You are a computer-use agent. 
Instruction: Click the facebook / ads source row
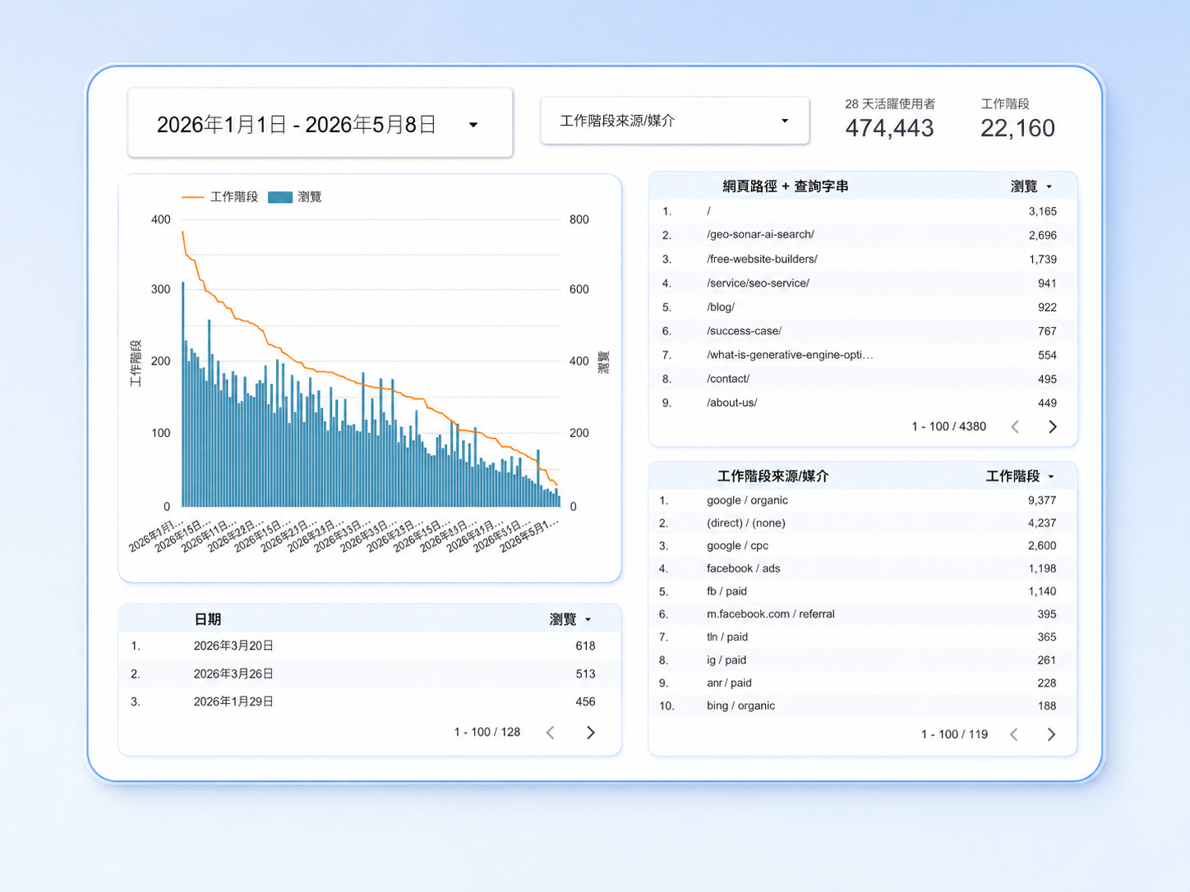coord(863,568)
